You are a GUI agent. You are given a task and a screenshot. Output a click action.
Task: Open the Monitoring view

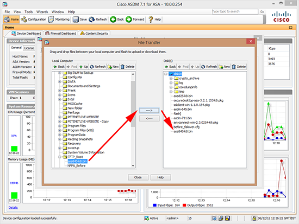pos(59,20)
